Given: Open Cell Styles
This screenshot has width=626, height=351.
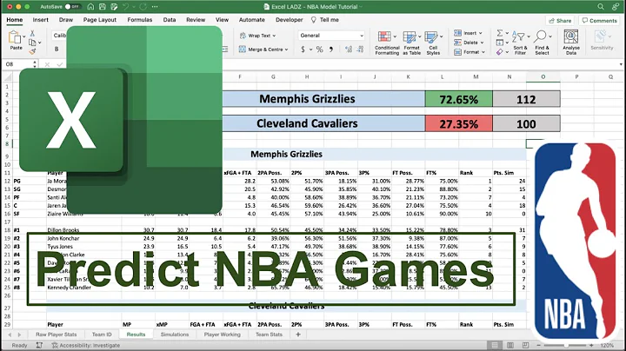Looking at the screenshot, I should [x=433, y=43].
